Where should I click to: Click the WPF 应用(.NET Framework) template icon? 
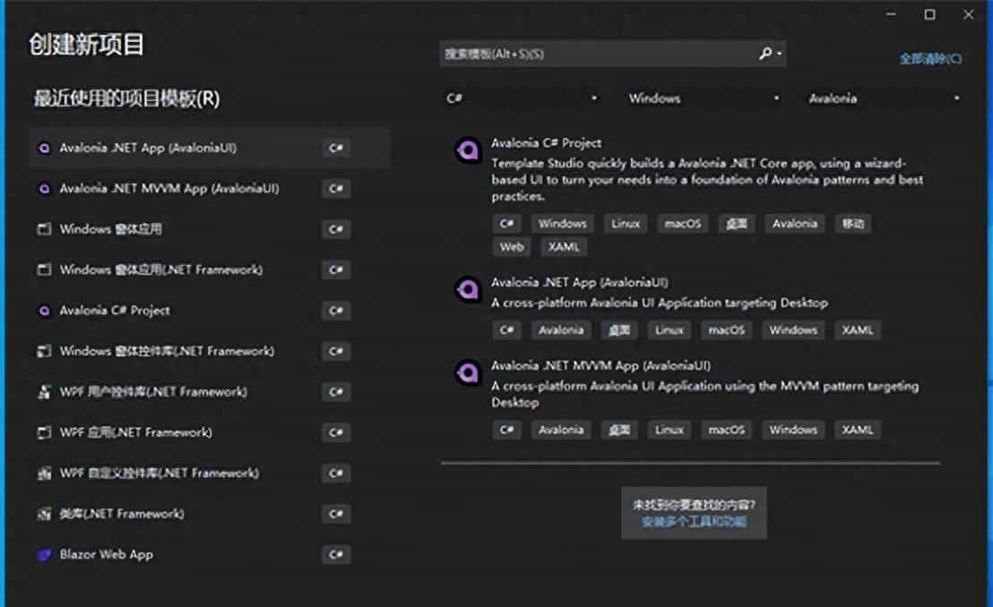point(44,433)
